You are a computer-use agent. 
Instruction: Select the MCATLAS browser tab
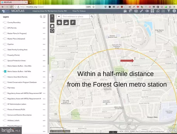point(14,2)
